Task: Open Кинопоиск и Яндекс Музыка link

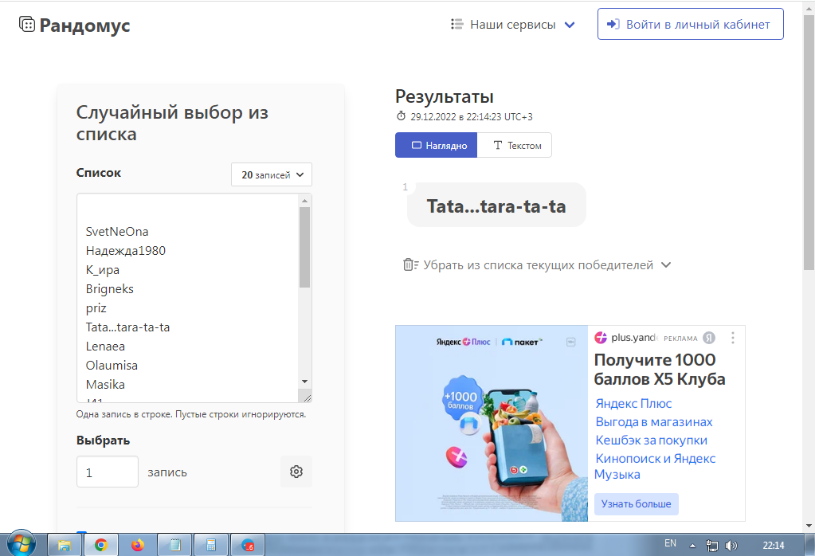Action: pos(655,466)
